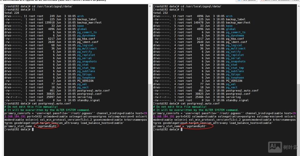The height and width of the screenshot is (156, 300).
Task: Click 'backup_manifest' file in right terminal
Action: pos(238,22)
